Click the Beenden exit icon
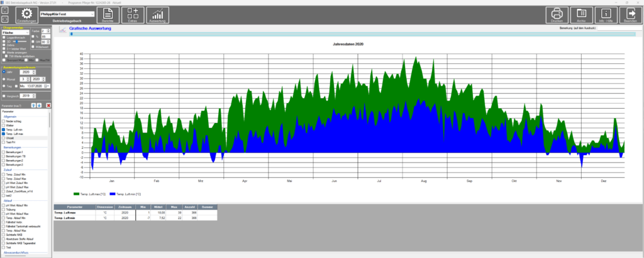 (x=630, y=15)
